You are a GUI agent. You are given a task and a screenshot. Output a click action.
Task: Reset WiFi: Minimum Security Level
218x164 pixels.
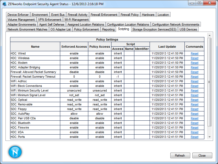195,91
